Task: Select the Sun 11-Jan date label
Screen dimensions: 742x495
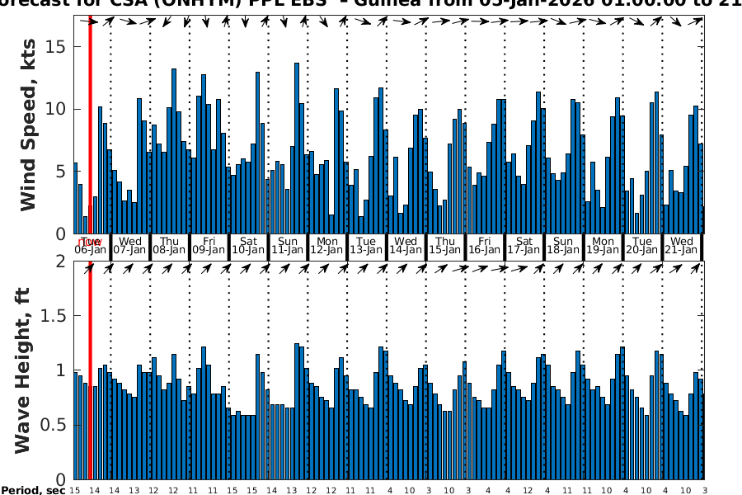Action: tap(288, 246)
